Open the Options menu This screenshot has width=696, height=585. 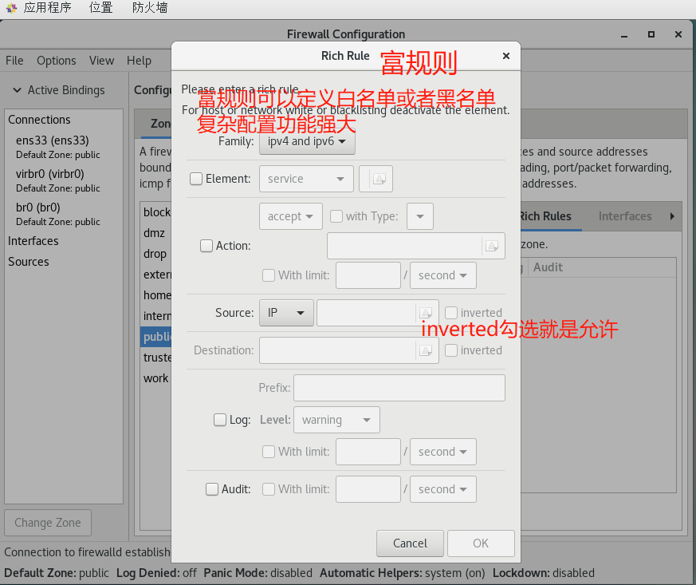coord(57,61)
